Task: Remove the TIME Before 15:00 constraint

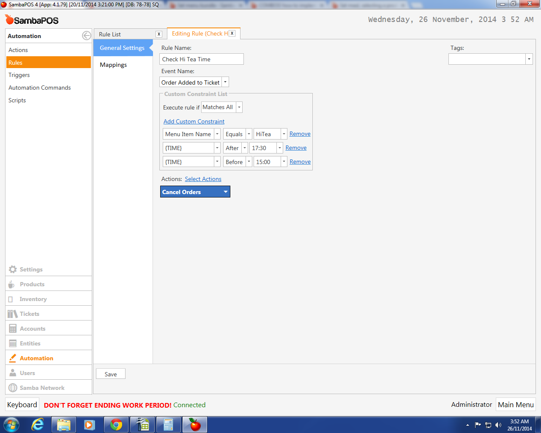Action: 300,162
